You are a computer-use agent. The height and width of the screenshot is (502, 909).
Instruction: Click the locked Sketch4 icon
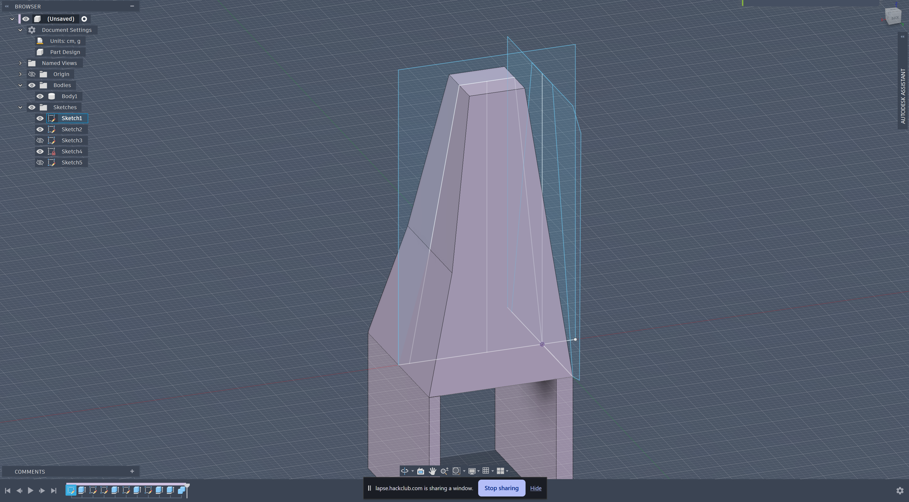click(52, 151)
